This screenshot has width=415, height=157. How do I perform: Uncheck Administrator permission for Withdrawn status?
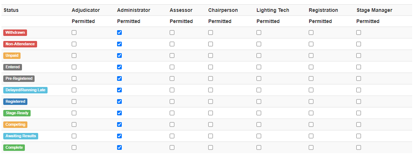coord(119,32)
